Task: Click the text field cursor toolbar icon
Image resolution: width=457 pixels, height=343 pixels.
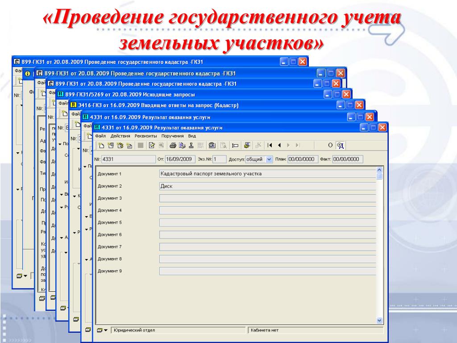Action: [x=235, y=145]
